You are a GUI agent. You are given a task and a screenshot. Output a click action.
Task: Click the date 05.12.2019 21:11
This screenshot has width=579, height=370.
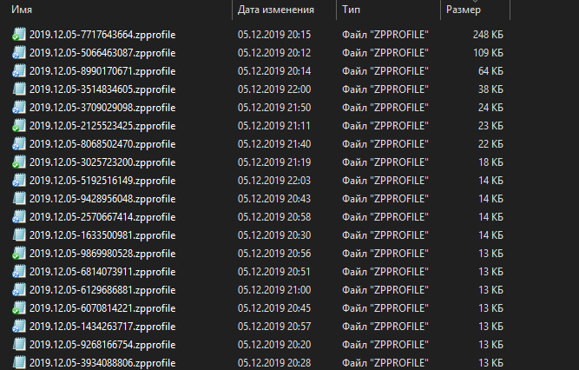click(x=274, y=126)
